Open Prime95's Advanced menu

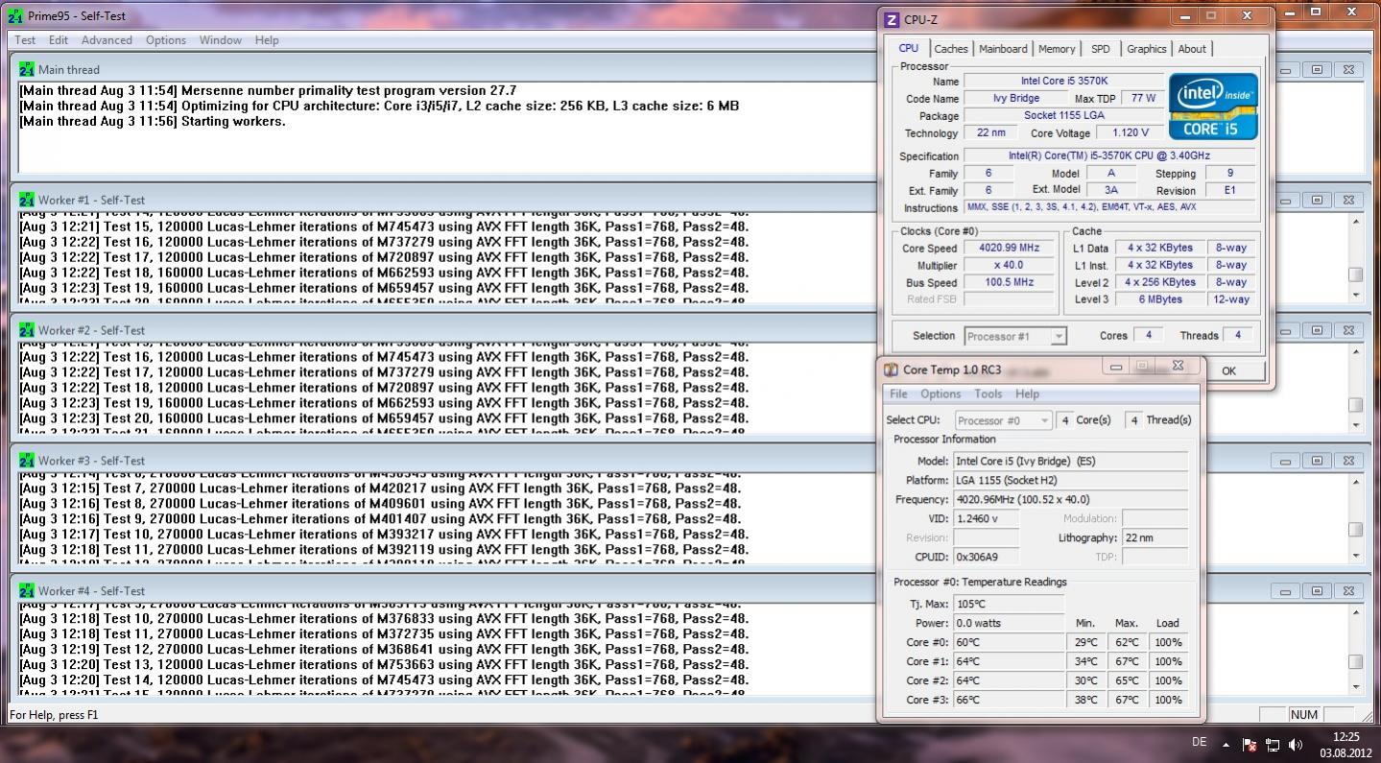[x=107, y=40]
